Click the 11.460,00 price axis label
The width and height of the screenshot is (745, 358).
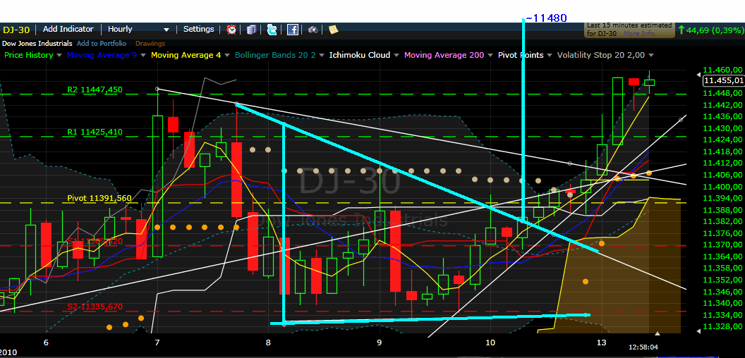pos(722,70)
